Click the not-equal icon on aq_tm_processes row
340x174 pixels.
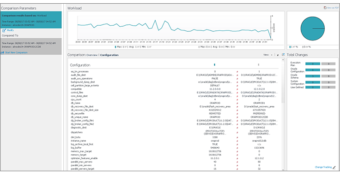click(x=237, y=71)
